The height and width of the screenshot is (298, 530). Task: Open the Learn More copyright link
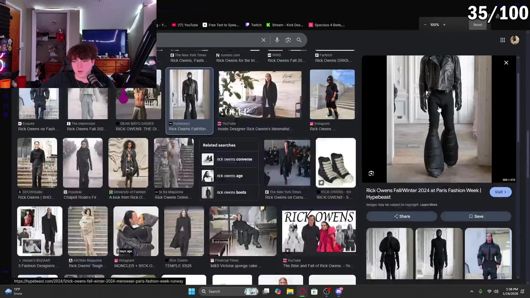(x=429, y=205)
